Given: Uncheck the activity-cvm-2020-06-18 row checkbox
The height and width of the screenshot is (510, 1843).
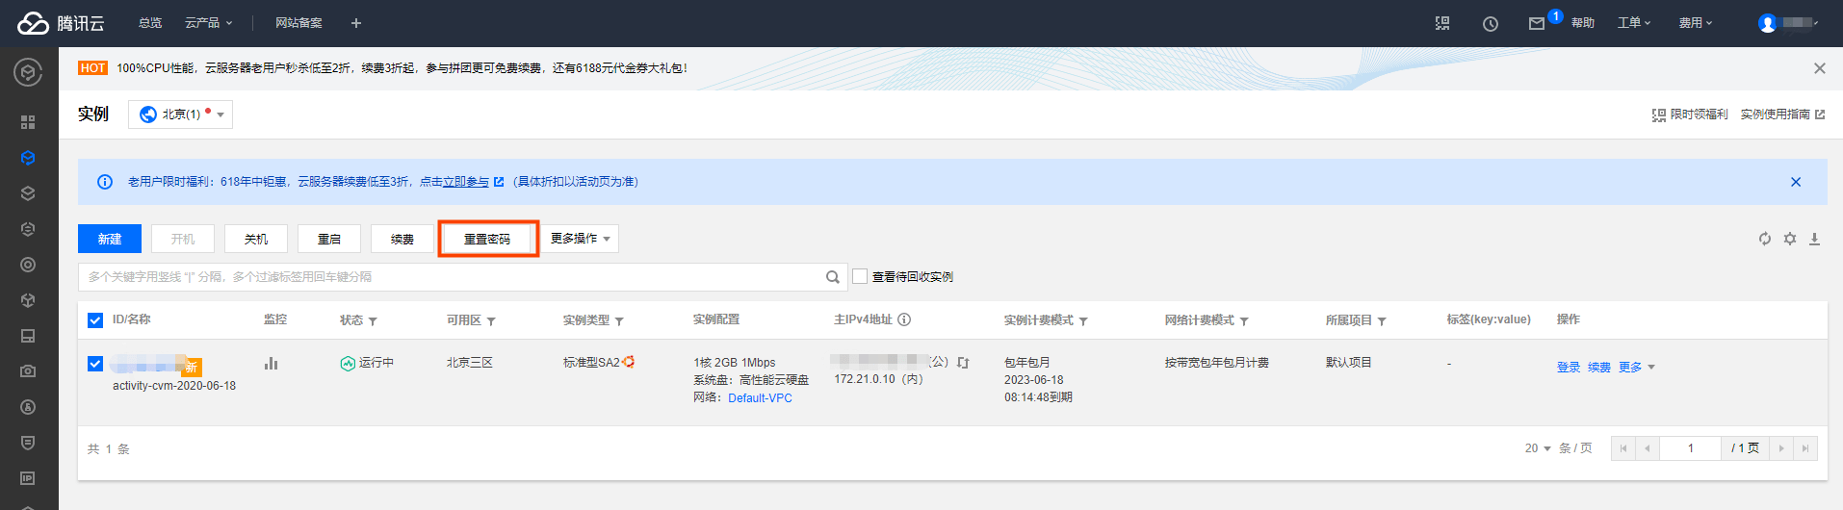Looking at the screenshot, I should pos(95,364).
